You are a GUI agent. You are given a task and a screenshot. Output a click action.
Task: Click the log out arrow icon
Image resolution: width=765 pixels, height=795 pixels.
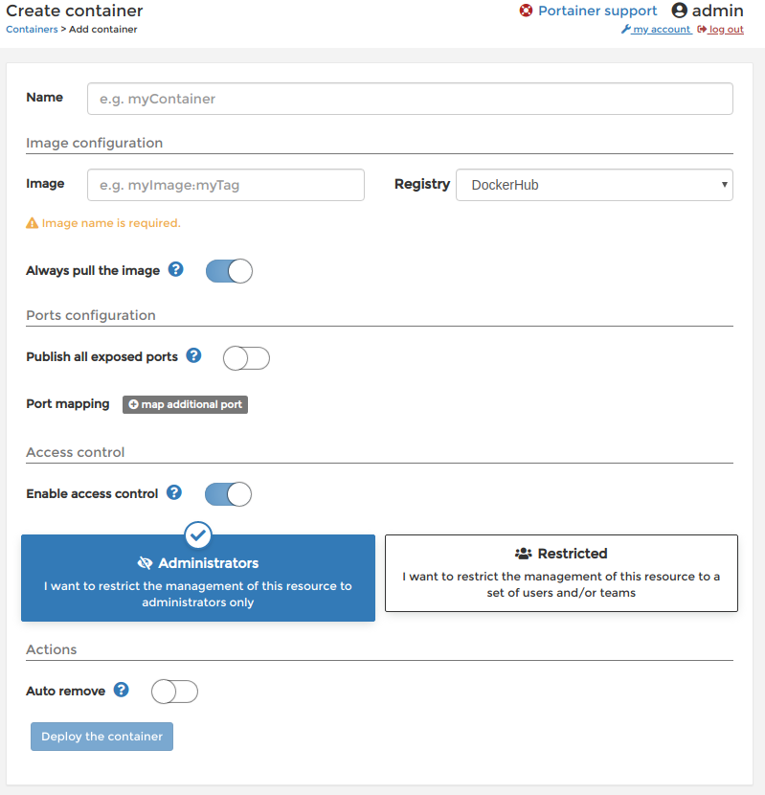702,30
